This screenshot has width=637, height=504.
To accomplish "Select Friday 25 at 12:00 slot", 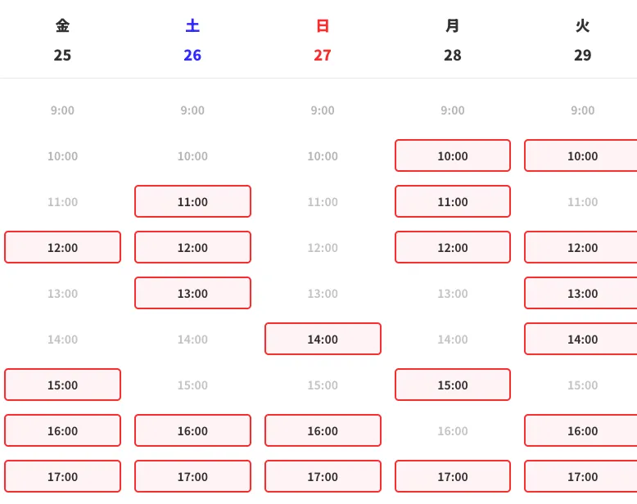I will click(62, 247).
